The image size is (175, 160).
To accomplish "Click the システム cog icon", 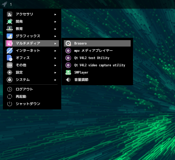I will click(x=10, y=80).
